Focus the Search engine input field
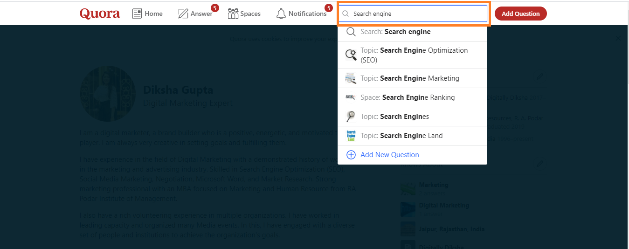Viewport: 629px width, 249px height. coord(413,14)
